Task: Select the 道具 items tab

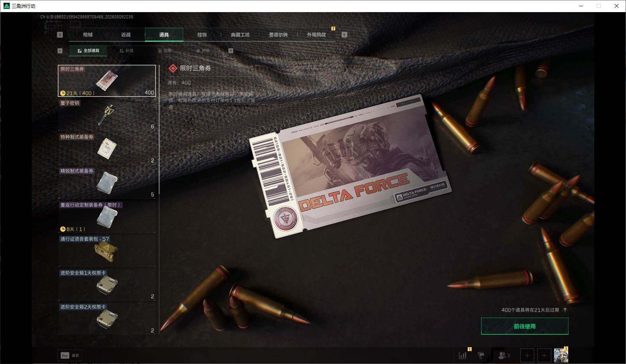Action: coord(164,35)
